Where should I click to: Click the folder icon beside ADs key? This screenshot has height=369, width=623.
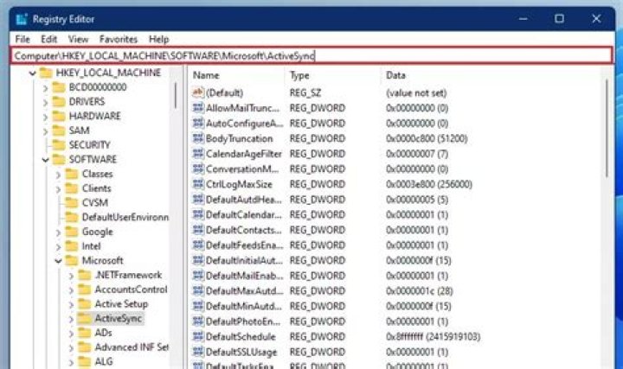pyautogui.click(x=85, y=333)
